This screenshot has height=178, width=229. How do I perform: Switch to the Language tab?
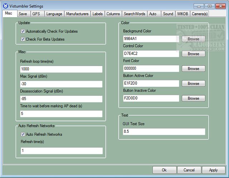[54, 14]
